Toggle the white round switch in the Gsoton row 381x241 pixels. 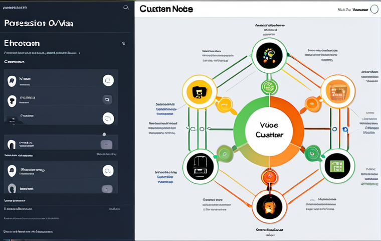[108, 118]
